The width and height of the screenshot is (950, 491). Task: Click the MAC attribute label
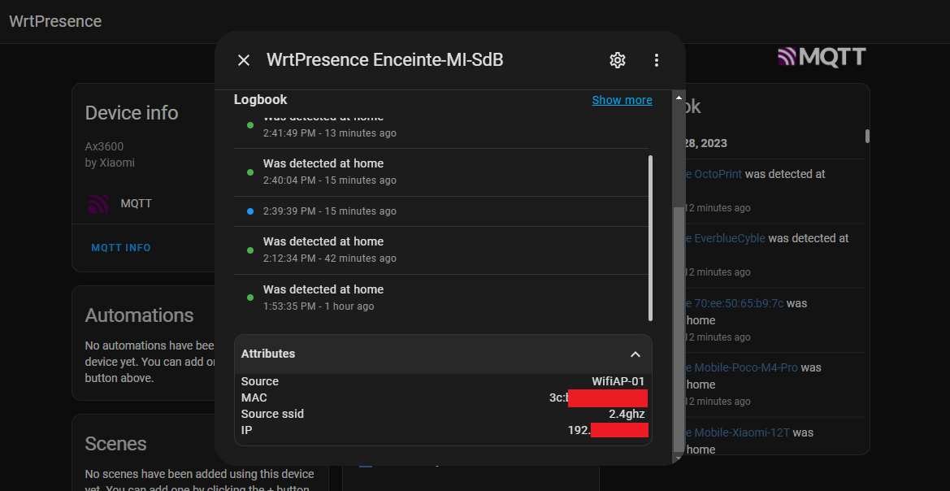[254, 398]
